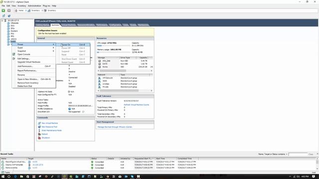The width and height of the screenshot is (319, 179).
Task: Click left arrow of Network list scrollbar
Action: (x=99, y=90)
